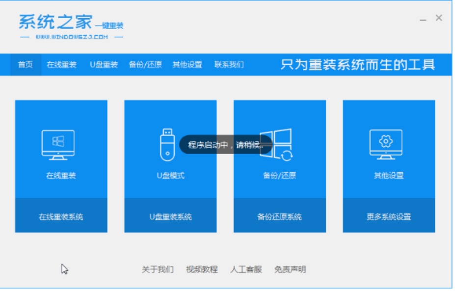The height and width of the screenshot is (291, 455).
Task: Select the 联系我们 navigation tab
Action: point(229,65)
